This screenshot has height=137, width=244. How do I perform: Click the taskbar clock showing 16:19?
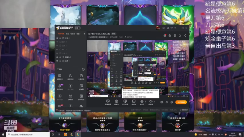(x=233, y=134)
